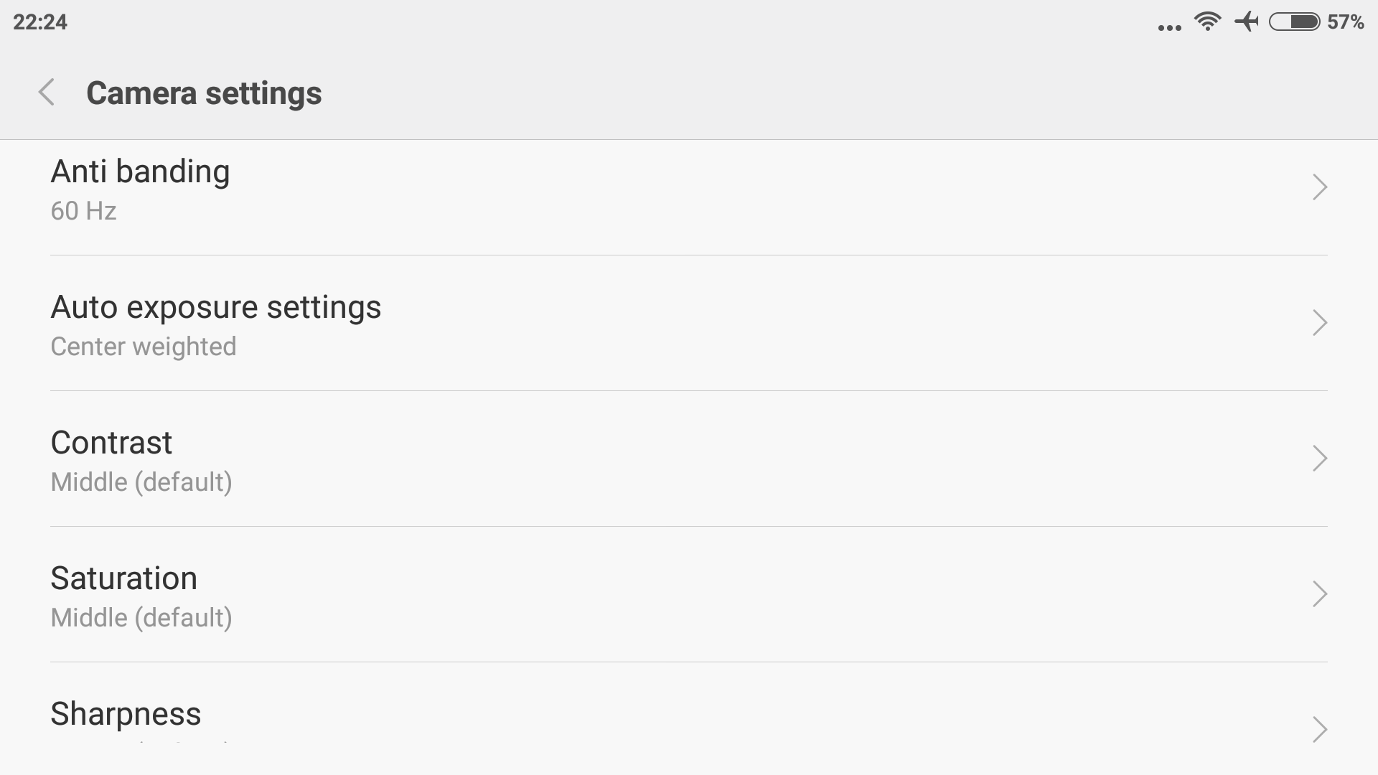Expand the Contrast chevron arrow
Screen dimensions: 1378x775
(1319, 459)
